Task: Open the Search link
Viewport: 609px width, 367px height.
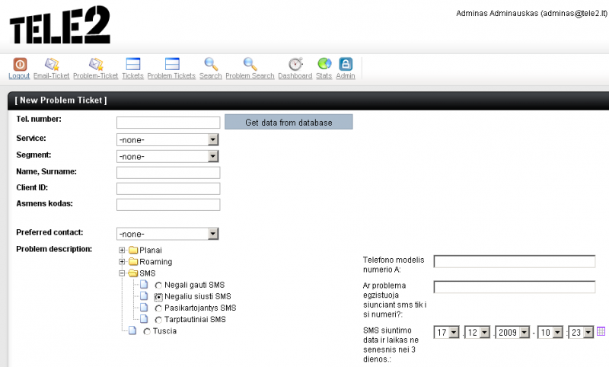Action: (x=211, y=75)
